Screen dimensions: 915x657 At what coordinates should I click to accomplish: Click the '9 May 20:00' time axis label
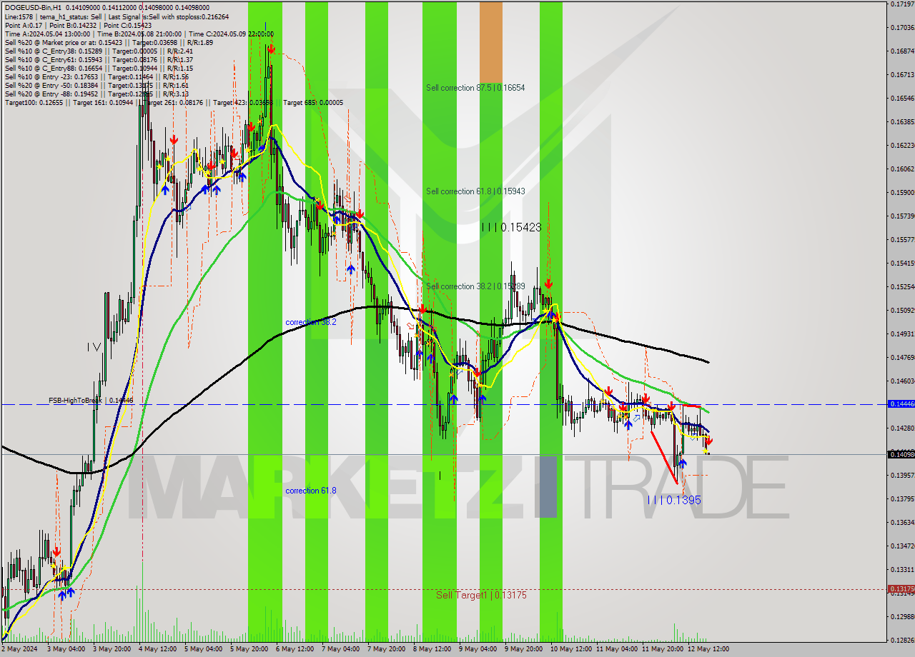tap(523, 649)
